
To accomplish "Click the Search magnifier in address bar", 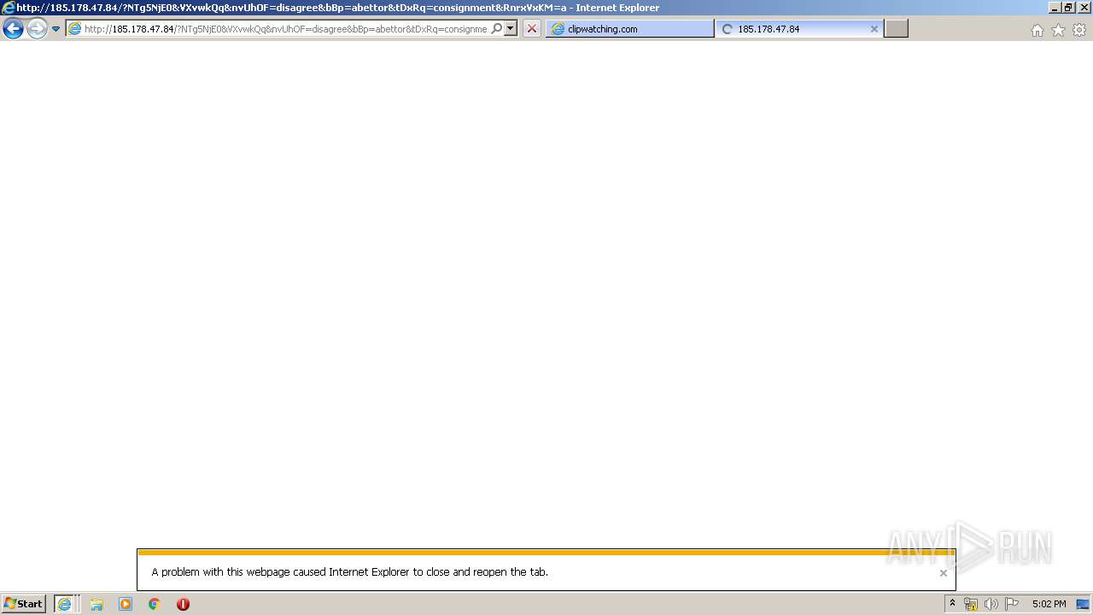I will (x=496, y=29).
